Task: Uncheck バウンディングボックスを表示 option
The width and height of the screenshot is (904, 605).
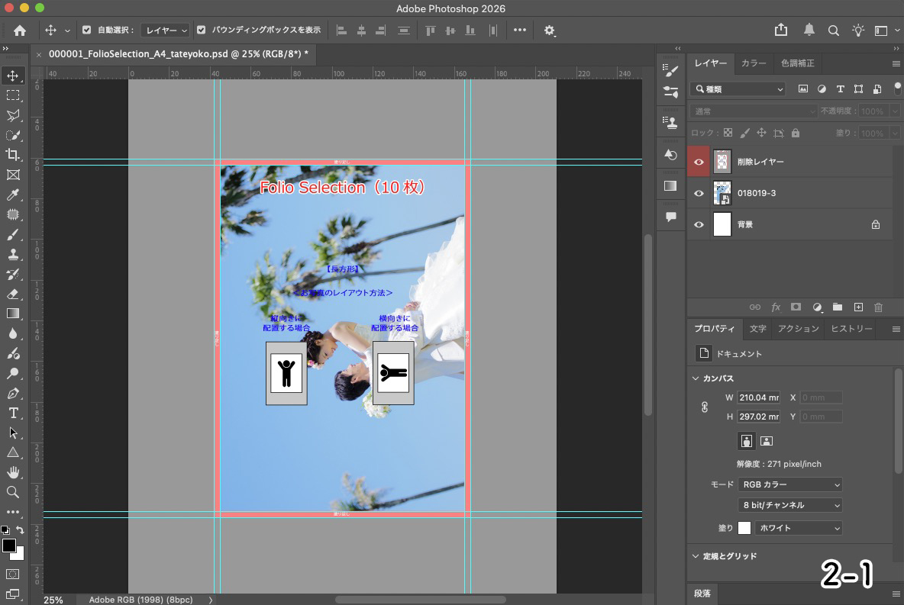Action: click(x=202, y=31)
